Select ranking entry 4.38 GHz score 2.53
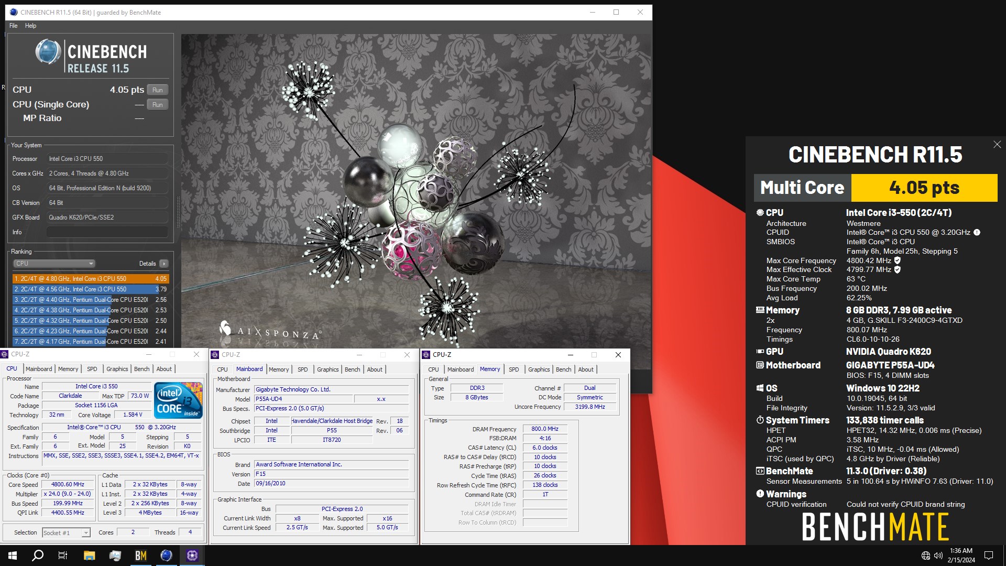 pyautogui.click(x=91, y=310)
